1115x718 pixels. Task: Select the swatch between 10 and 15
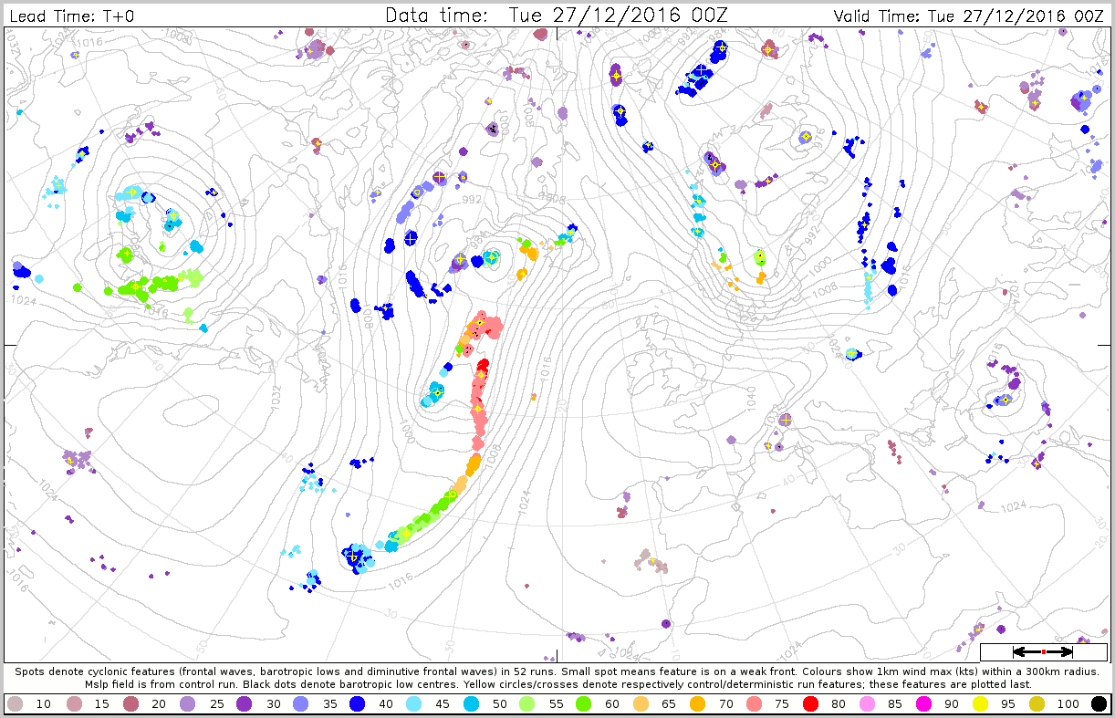coord(72,704)
